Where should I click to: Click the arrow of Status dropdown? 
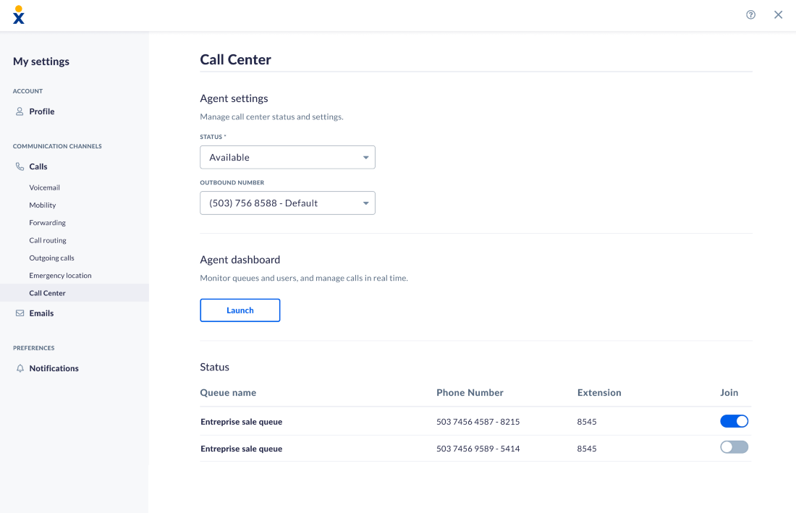click(365, 157)
